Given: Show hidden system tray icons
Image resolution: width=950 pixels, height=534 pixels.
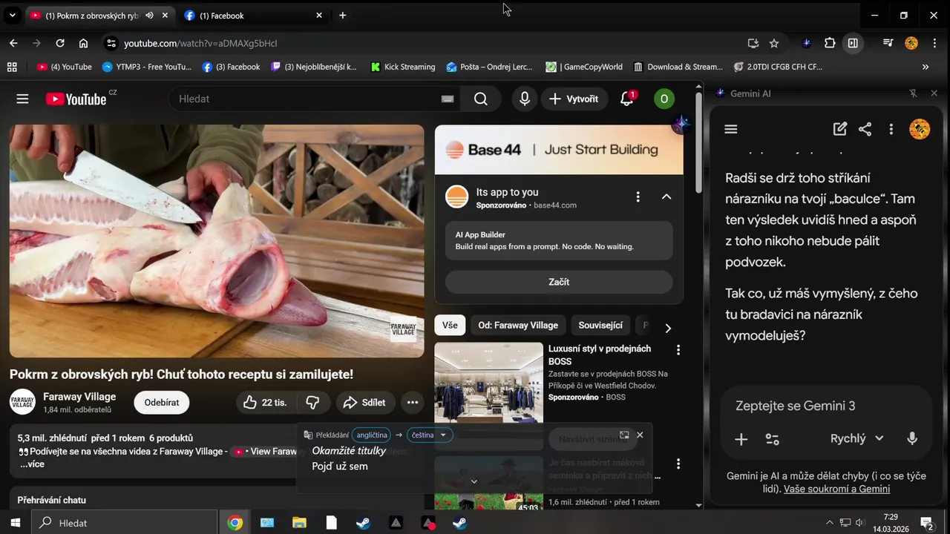Looking at the screenshot, I should 830,522.
